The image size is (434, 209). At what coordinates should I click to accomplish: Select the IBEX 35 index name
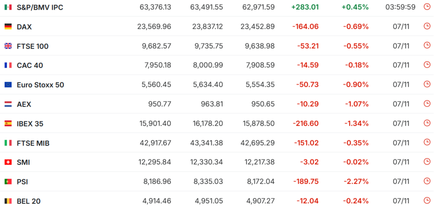(x=30, y=124)
